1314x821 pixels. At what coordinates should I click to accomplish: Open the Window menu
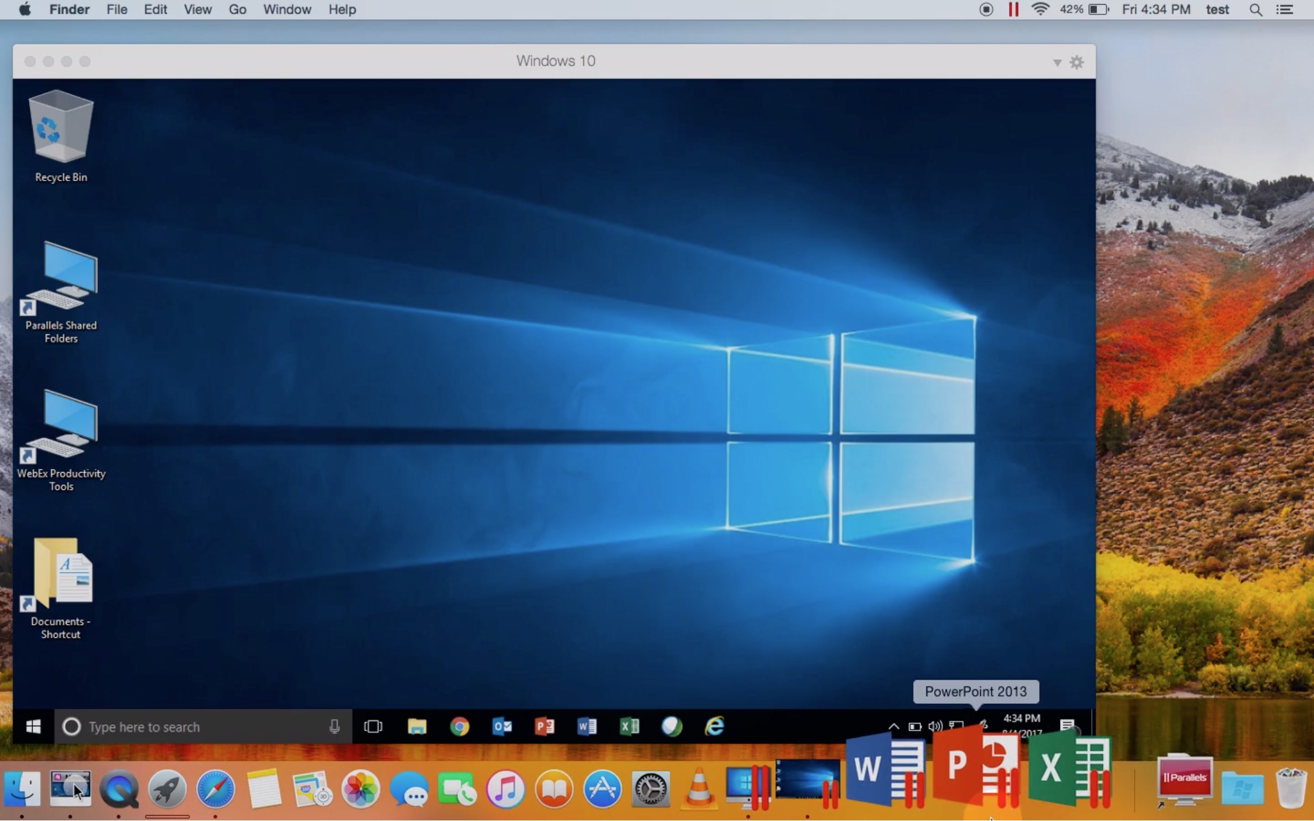pos(287,10)
